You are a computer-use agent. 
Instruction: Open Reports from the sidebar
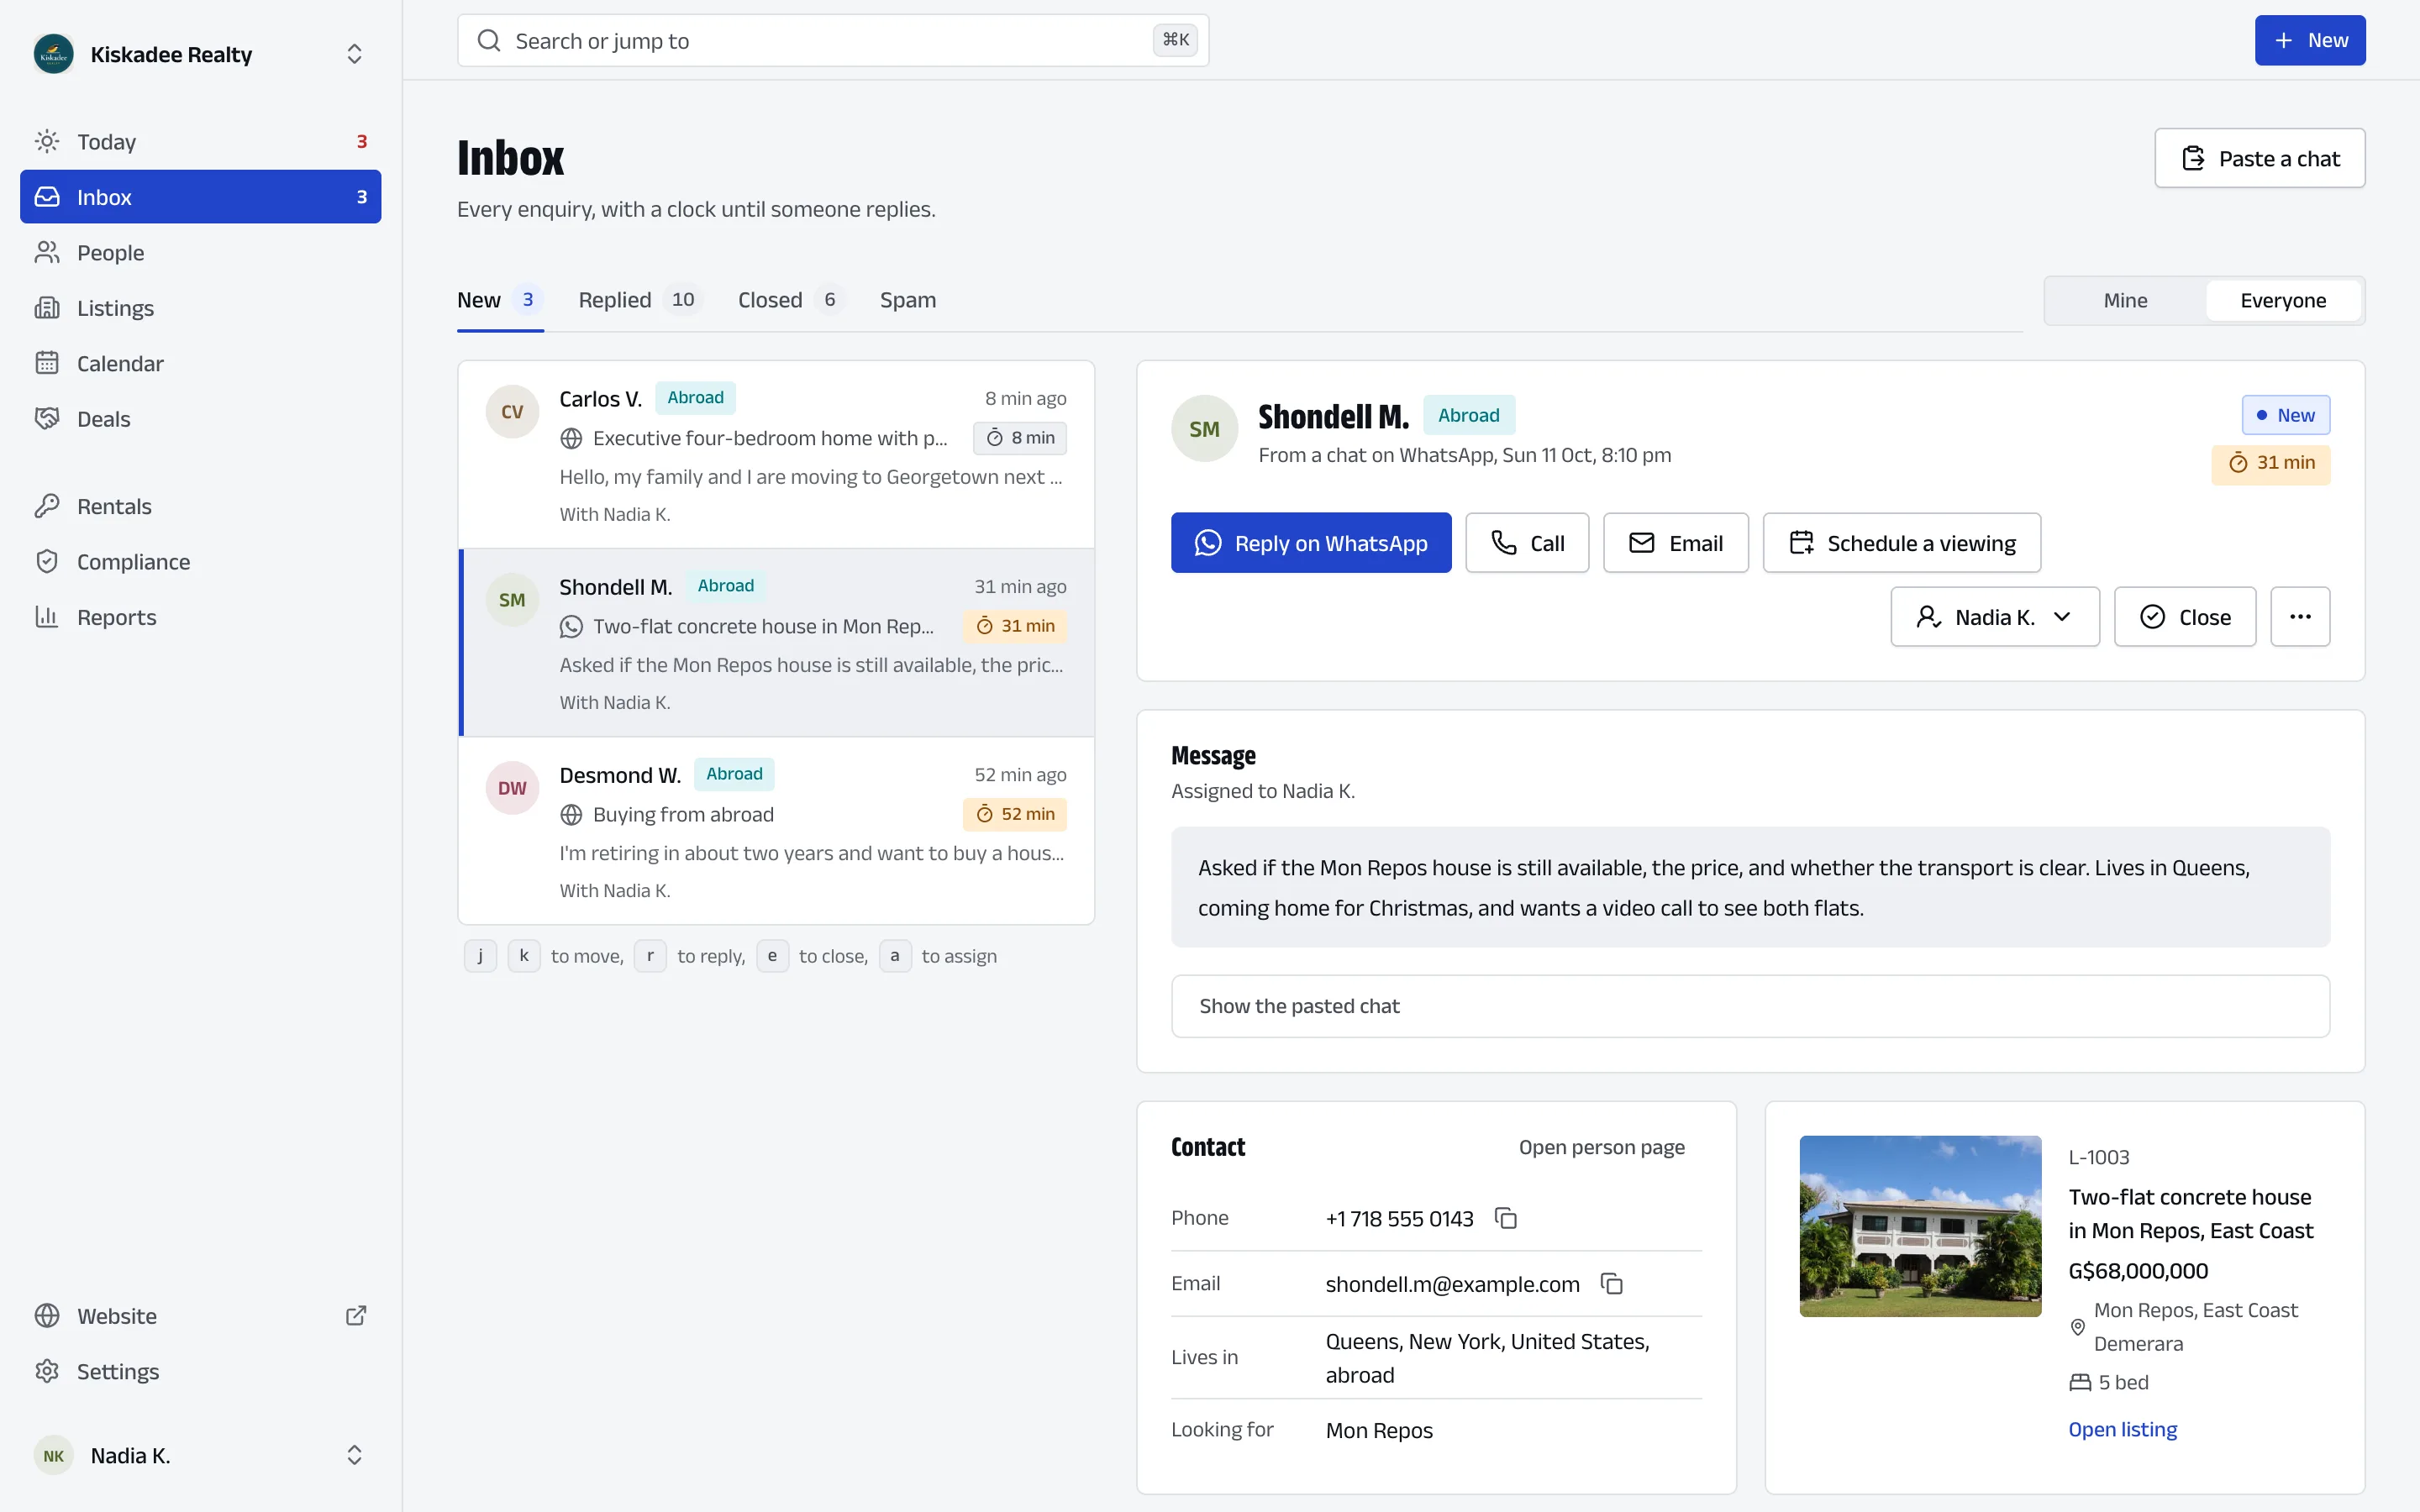click(x=200, y=617)
